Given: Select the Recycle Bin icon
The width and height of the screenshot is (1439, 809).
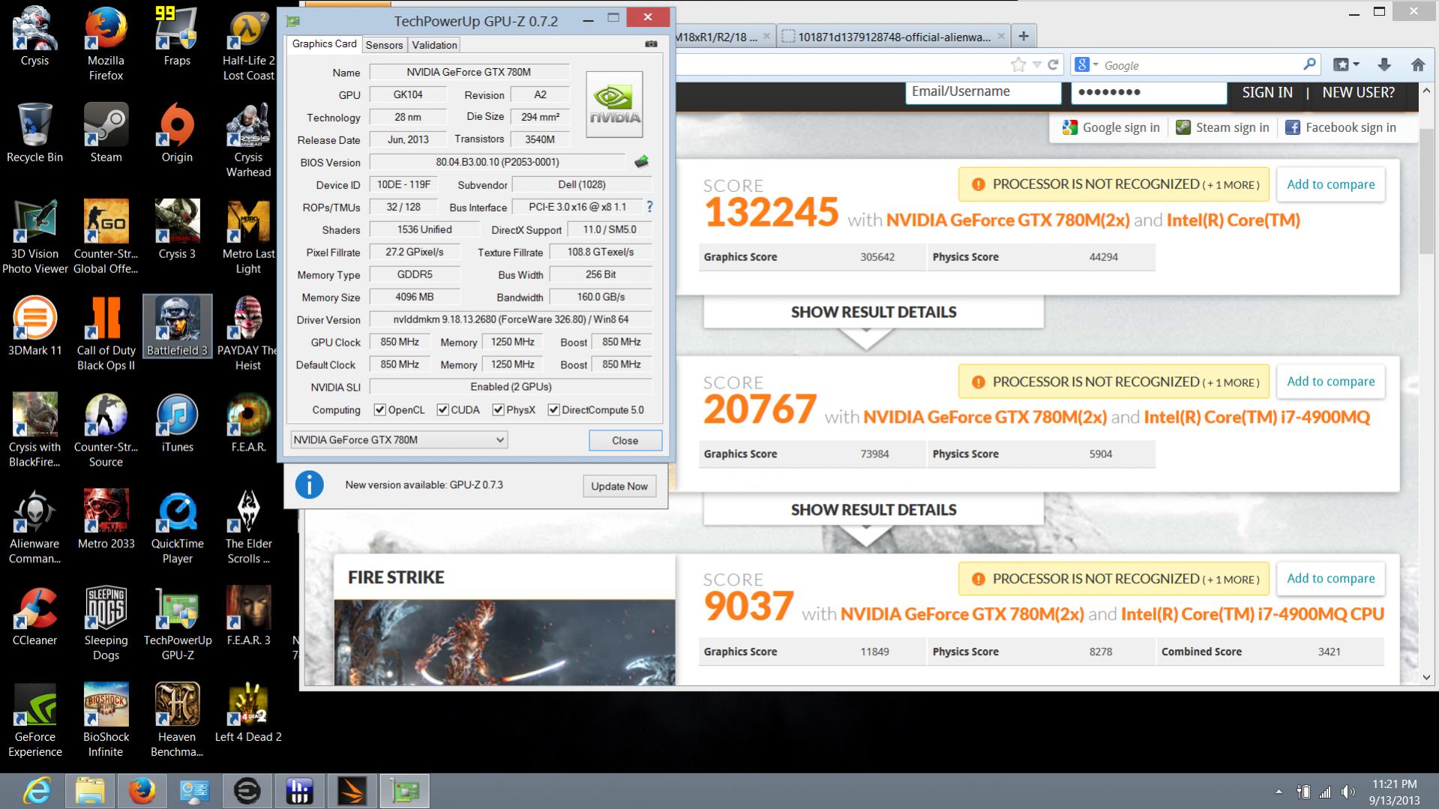Looking at the screenshot, I should pyautogui.click(x=34, y=133).
